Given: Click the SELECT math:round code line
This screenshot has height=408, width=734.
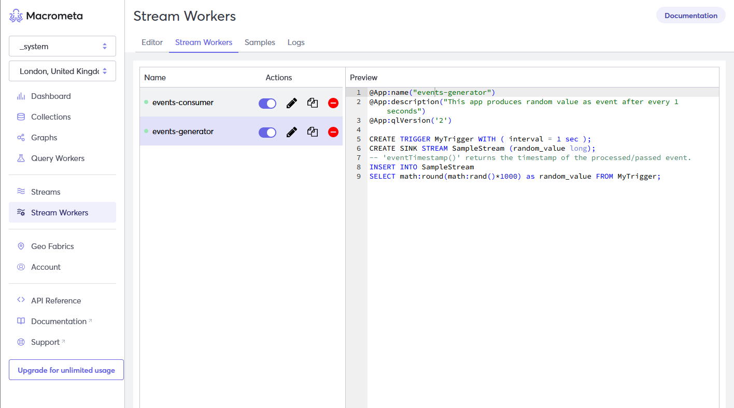Looking at the screenshot, I should 515,176.
